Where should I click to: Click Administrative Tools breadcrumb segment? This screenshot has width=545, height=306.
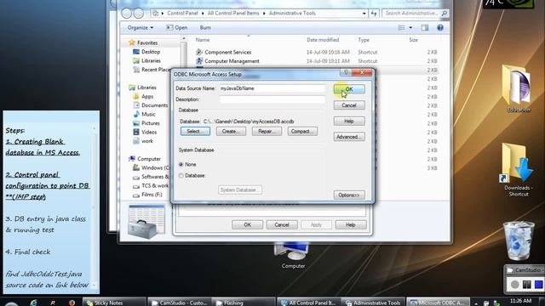(292, 14)
